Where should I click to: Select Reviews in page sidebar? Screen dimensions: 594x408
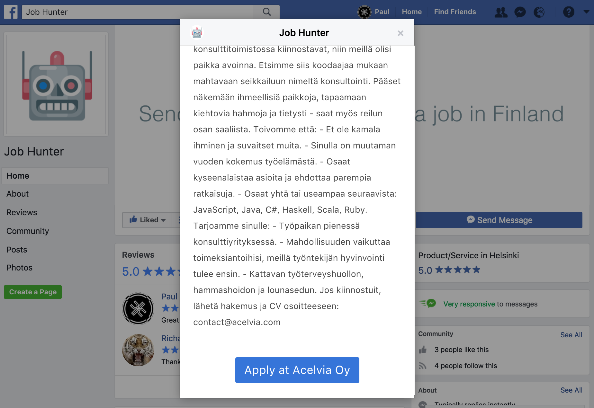click(x=22, y=212)
